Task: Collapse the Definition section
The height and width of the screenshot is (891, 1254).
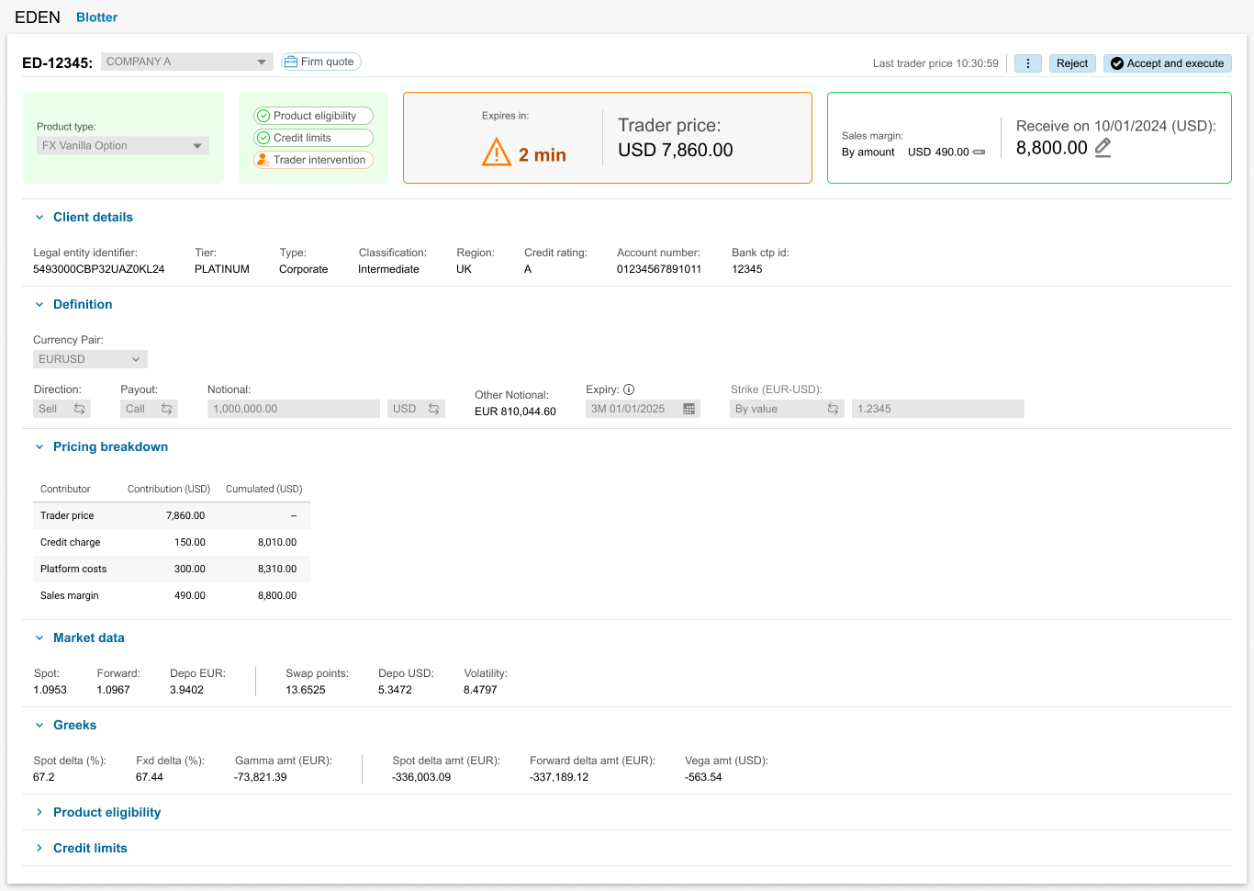Action: coord(39,305)
